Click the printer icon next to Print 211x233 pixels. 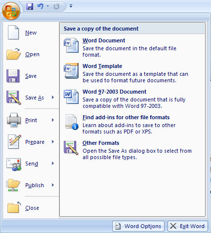click(14, 120)
